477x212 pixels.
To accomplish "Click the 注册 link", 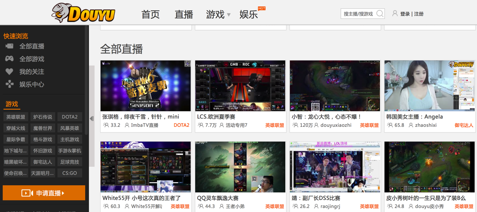I will pyautogui.click(x=419, y=14).
